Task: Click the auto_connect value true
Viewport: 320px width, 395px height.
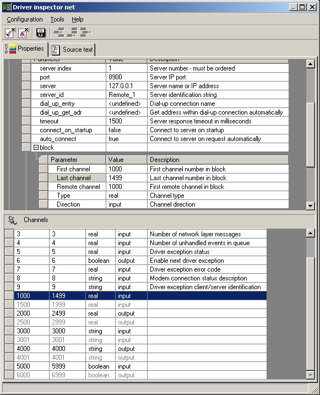Action: coord(127,139)
